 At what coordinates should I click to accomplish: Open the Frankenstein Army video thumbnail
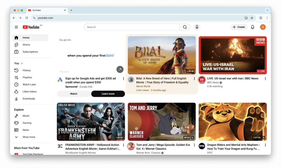[91, 122]
